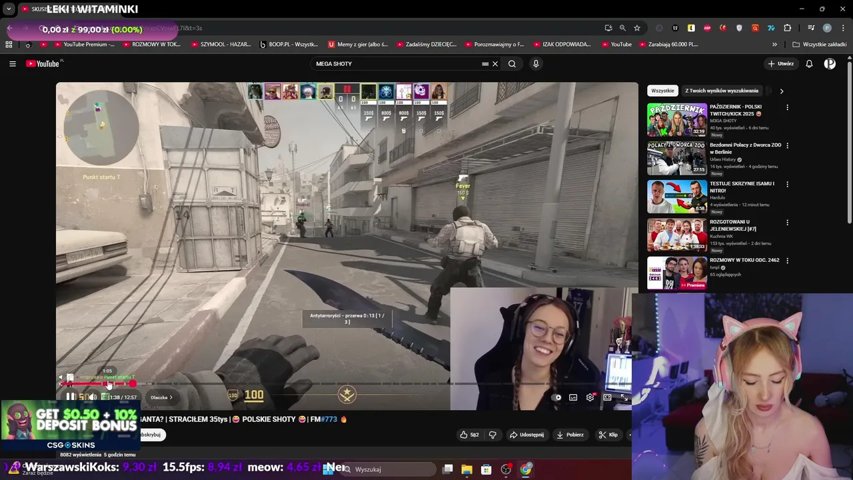The width and height of the screenshot is (853, 480).
Task: Open ROZMOWY W TOKU ODC. 2462 thumbnail
Action: [676, 273]
